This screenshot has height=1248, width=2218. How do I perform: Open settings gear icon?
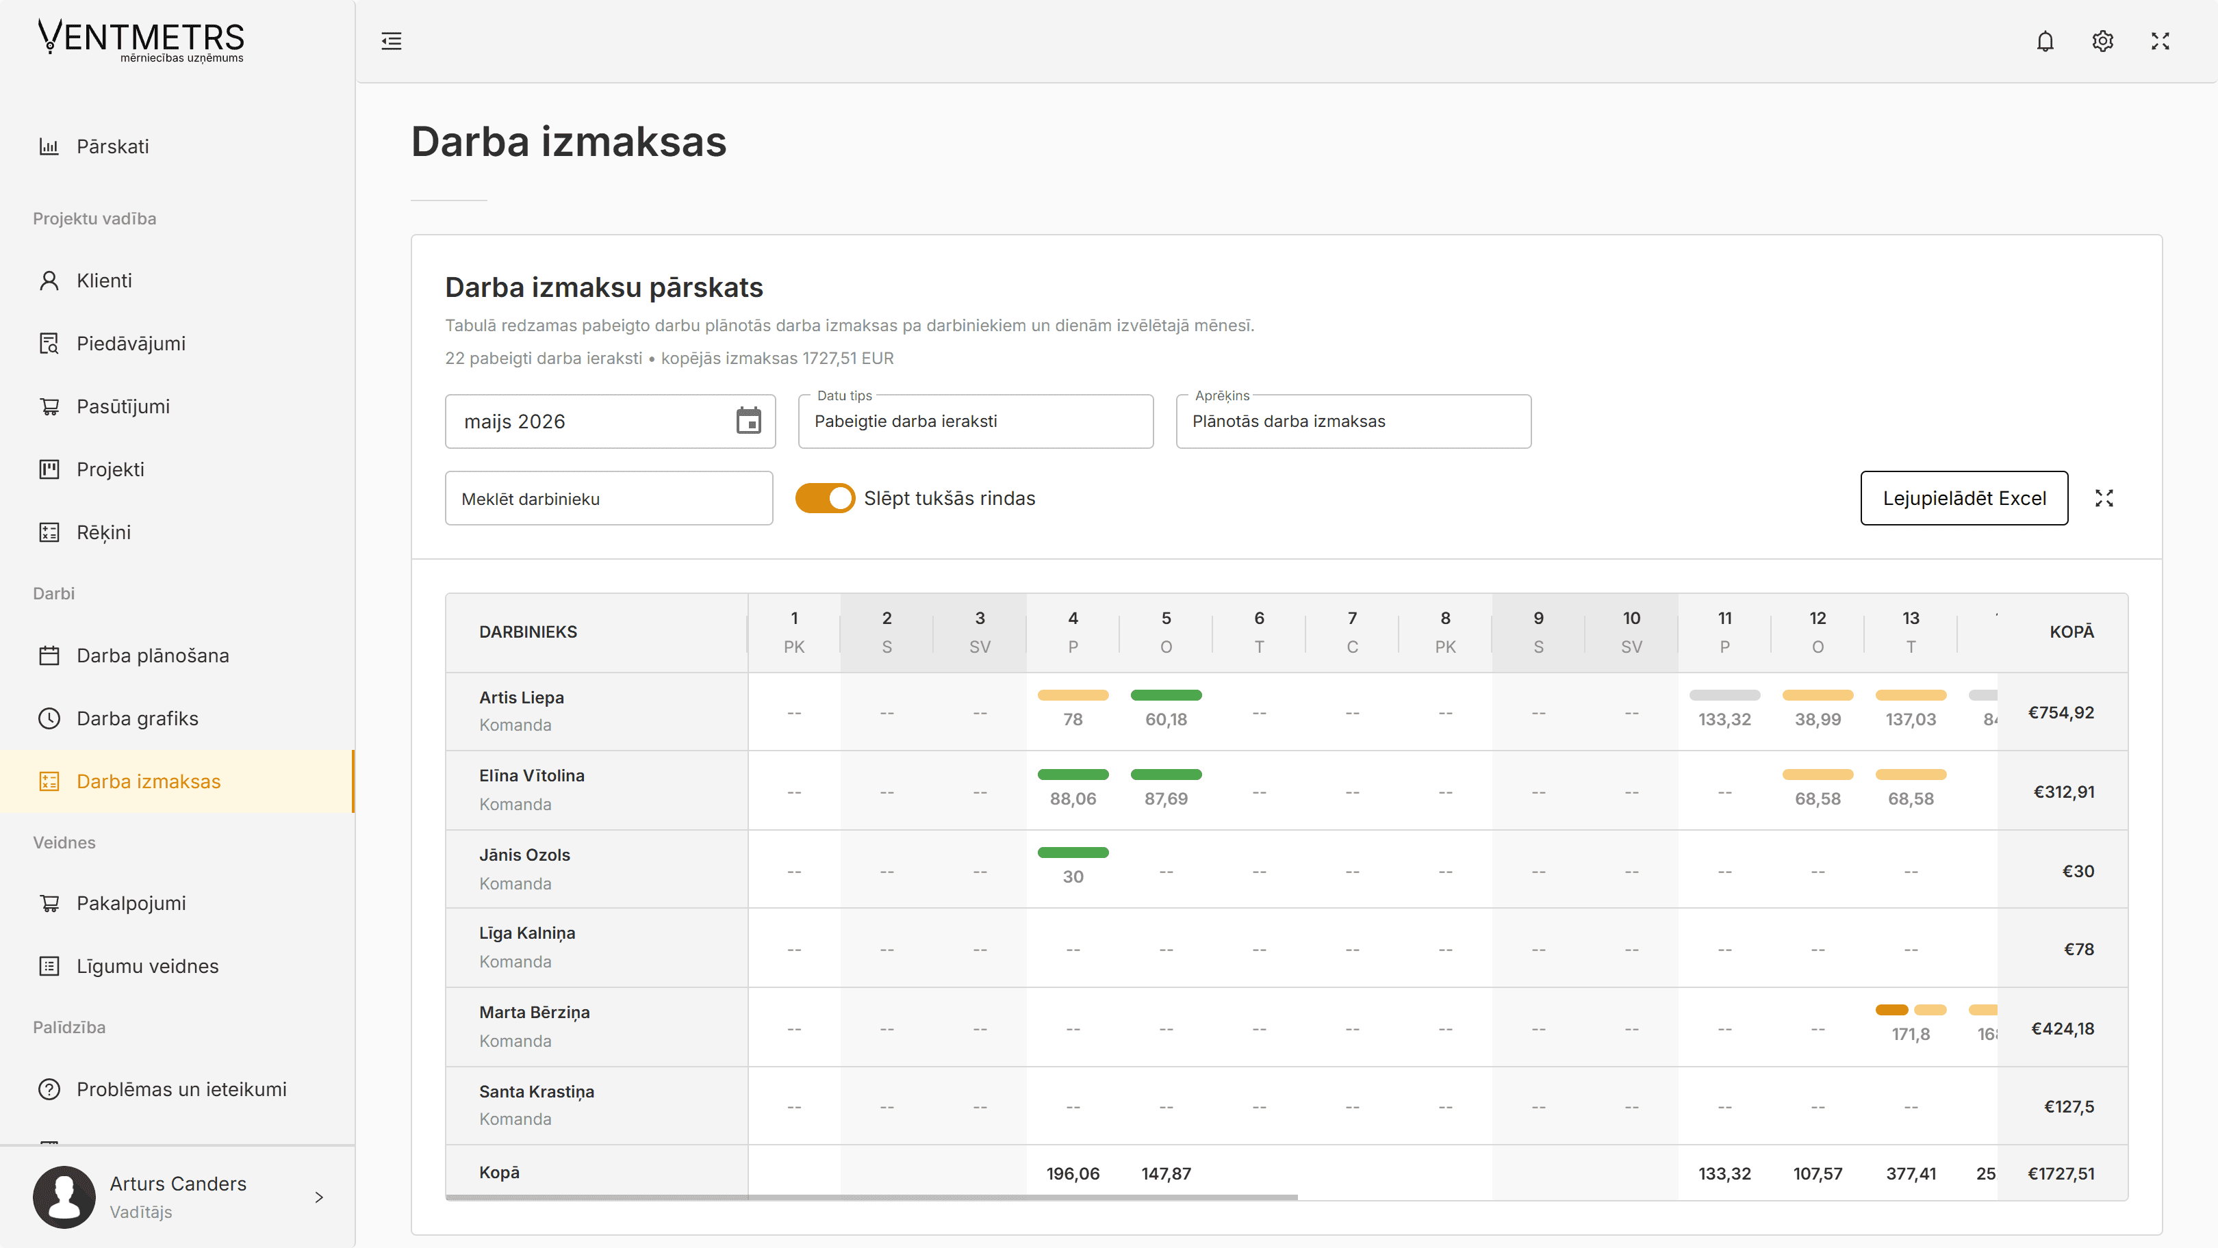[2102, 40]
